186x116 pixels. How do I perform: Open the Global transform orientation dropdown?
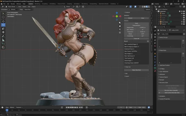pyautogui.click(x=67, y=7)
